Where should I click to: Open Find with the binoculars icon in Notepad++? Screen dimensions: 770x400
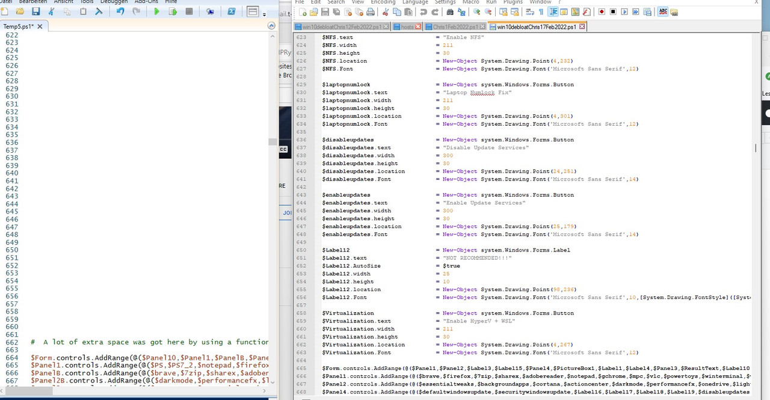[450, 12]
